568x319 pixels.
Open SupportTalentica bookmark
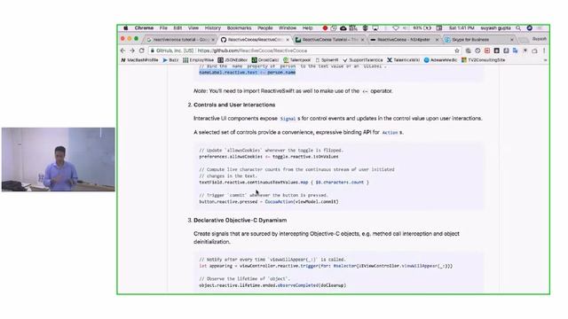coord(363,60)
